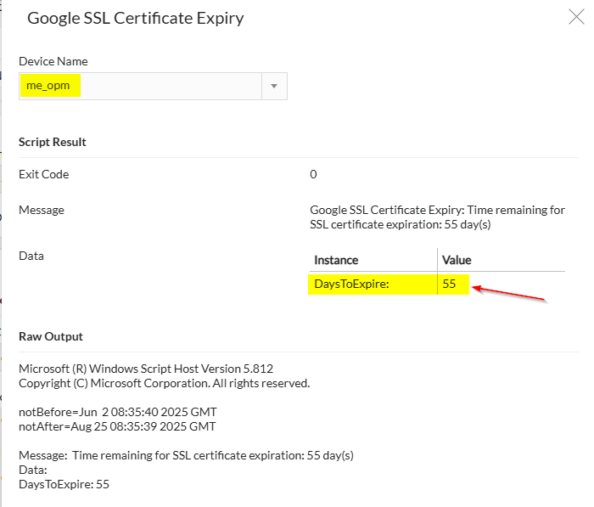The image size is (594, 507).
Task: Click the Windows Script Host Version line
Action: 146,369
